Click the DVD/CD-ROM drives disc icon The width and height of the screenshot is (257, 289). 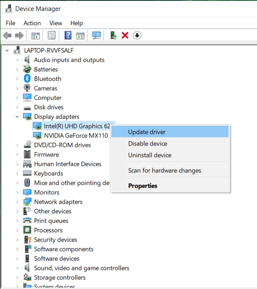click(27, 145)
